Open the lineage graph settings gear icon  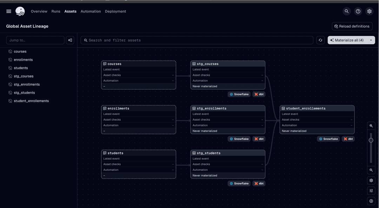[x=371, y=180]
